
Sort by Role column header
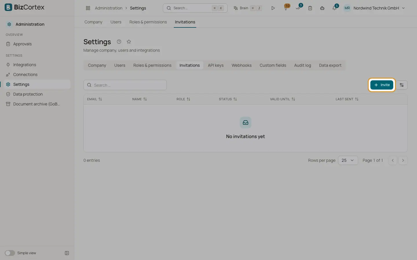coord(183,99)
